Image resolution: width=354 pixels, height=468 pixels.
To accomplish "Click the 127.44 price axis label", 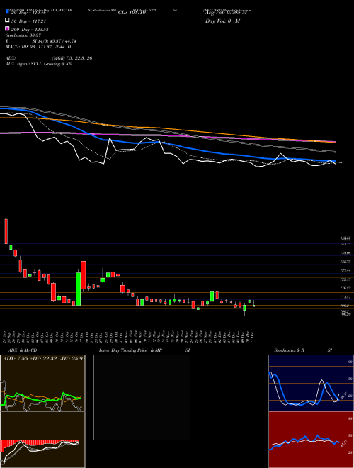I will [347, 270].
